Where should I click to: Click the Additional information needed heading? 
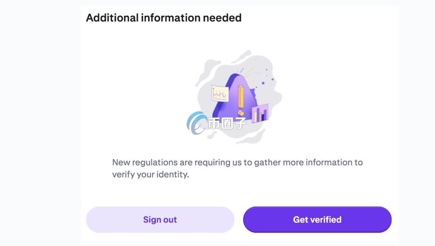tap(164, 18)
